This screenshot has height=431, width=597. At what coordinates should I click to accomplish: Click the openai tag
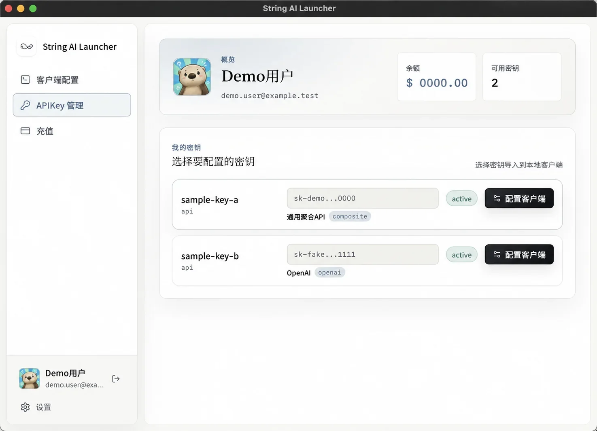pyautogui.click(x=329, y=273)
